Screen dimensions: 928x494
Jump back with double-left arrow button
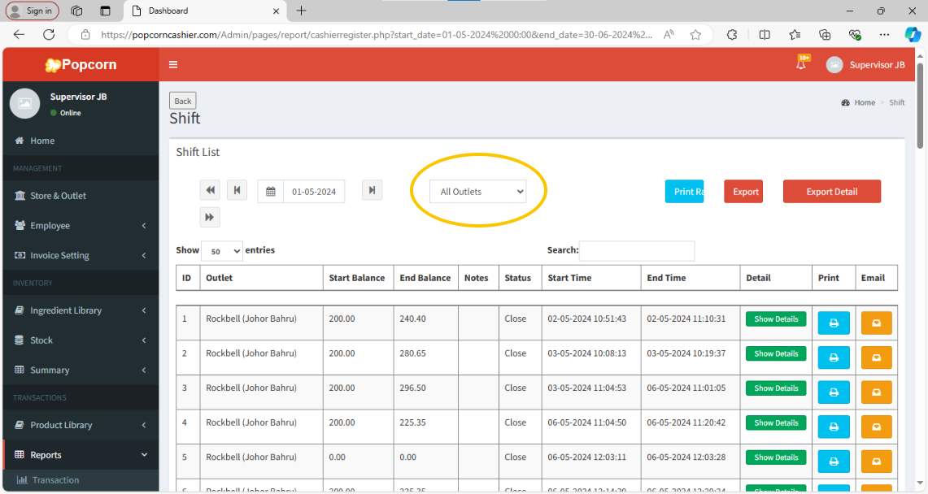tap(210, 190)
